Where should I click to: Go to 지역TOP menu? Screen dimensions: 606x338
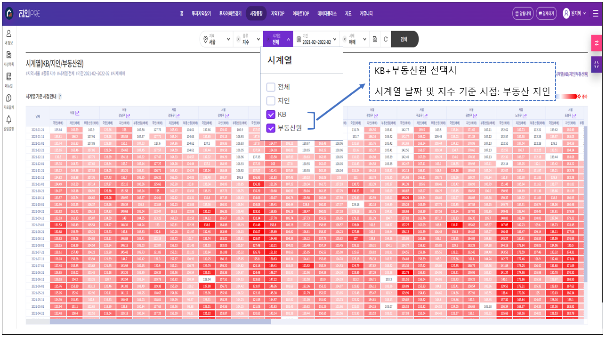point(277,14)
